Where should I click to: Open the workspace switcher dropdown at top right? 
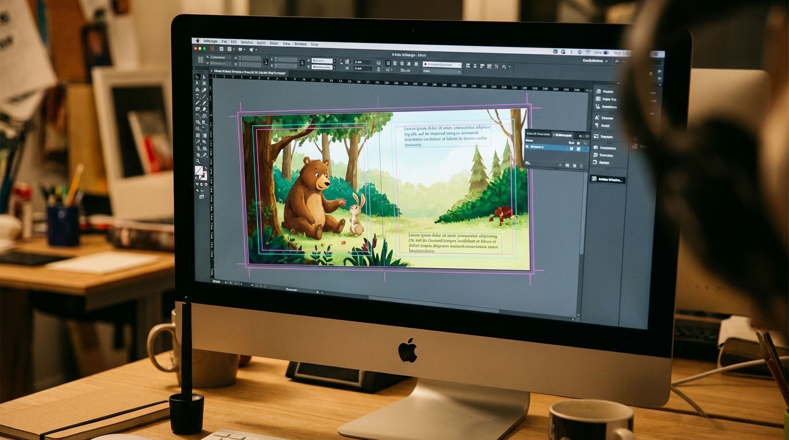595,60
